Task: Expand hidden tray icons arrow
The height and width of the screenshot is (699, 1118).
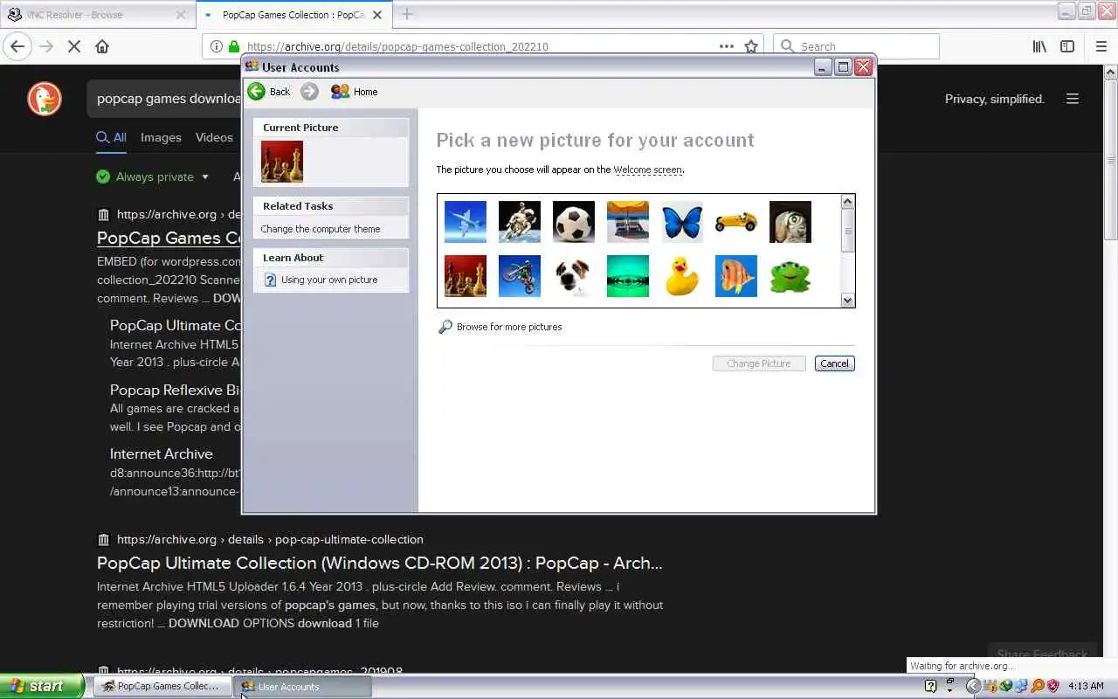Action: pos(973,687)
